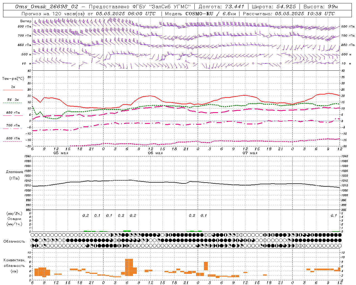Click the 700 гПа temperature legend label
Image resolution: width=356 pixels, height=285 pixels.
[13, 125]
